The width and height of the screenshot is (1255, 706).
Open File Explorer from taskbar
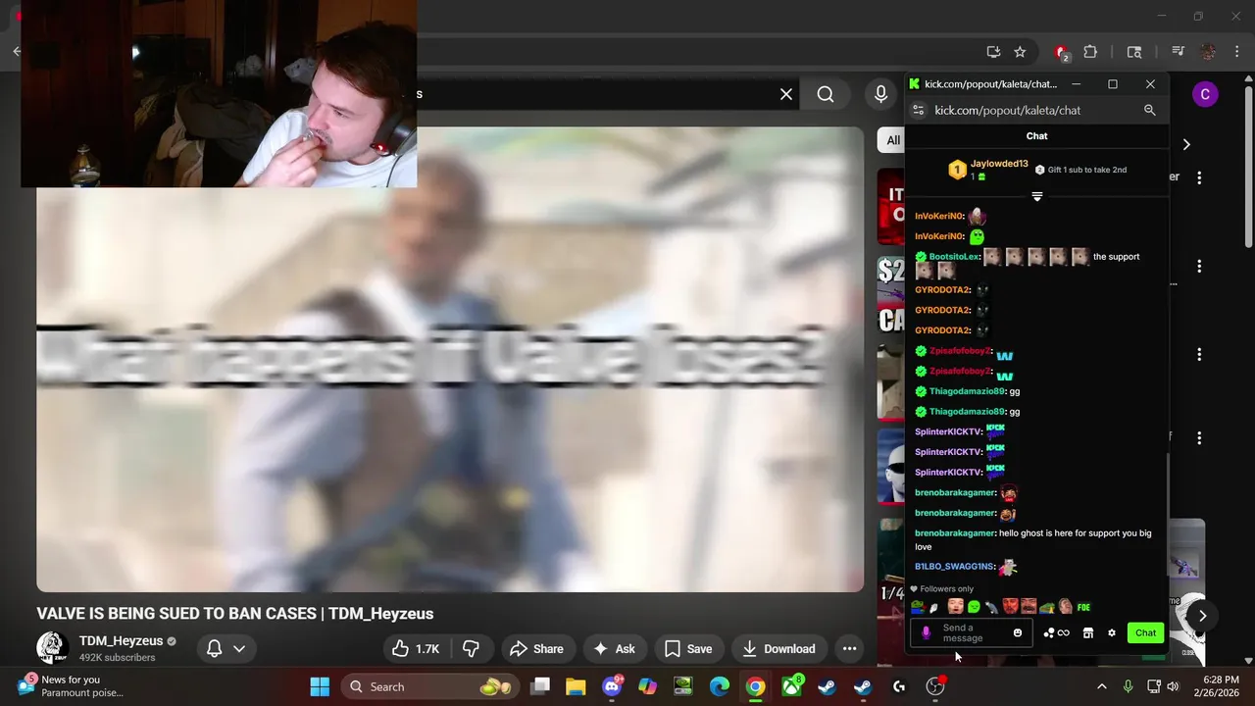coord(576,686)
